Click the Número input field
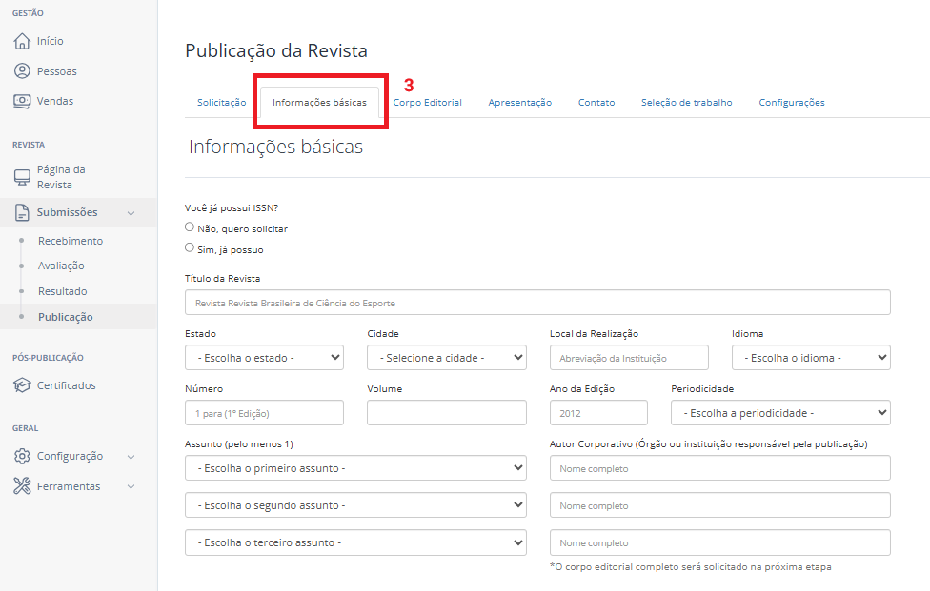This screenshot has height=591, width=930. (265, 413)
